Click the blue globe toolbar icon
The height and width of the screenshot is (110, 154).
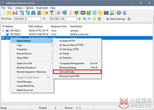pyautogui.click(x=124, y=13)
